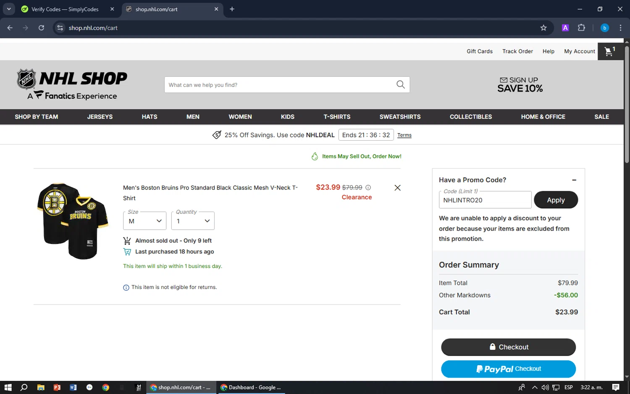Open a new browser tab

pos(232,9)
